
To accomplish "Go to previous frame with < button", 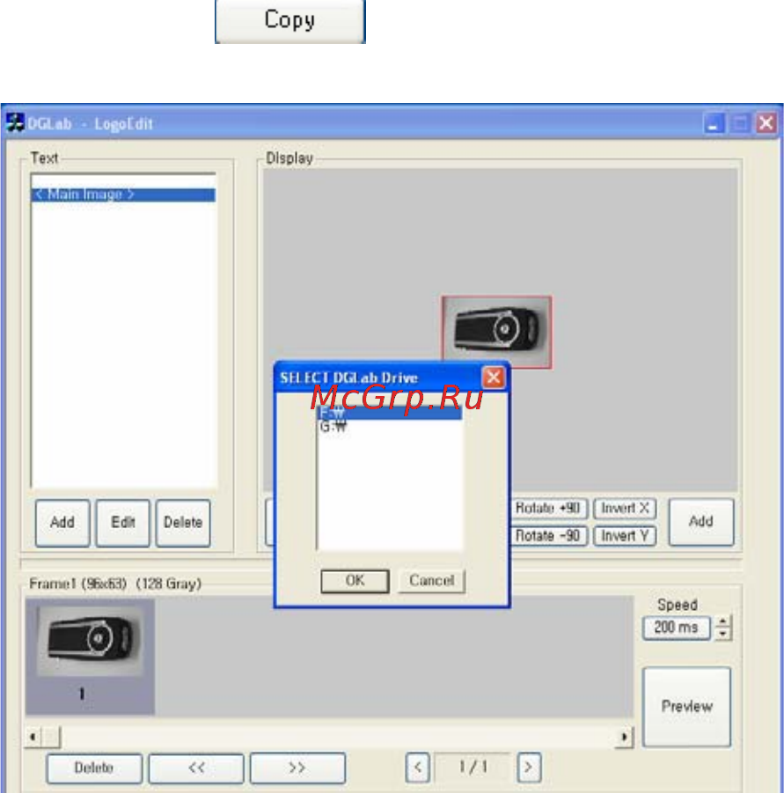I will click(x=418, y=767).
